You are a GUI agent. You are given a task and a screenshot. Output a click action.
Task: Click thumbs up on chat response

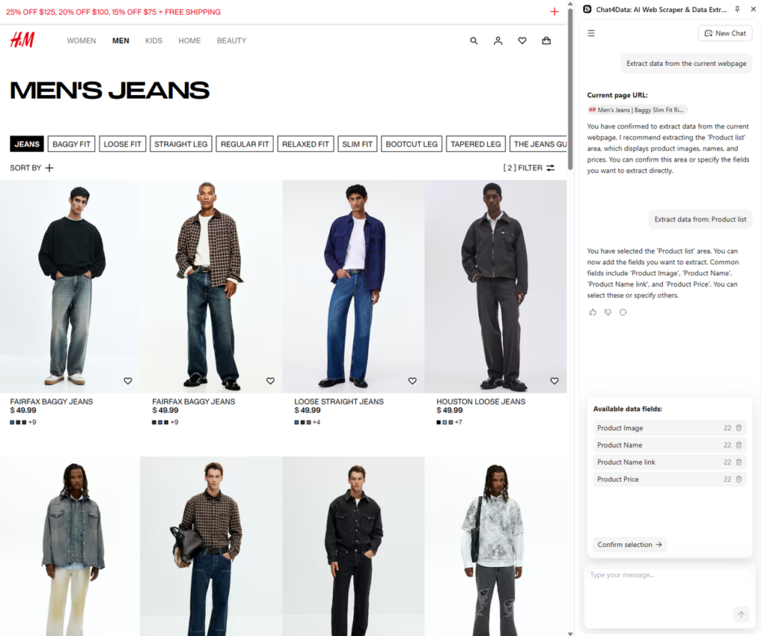592,312
